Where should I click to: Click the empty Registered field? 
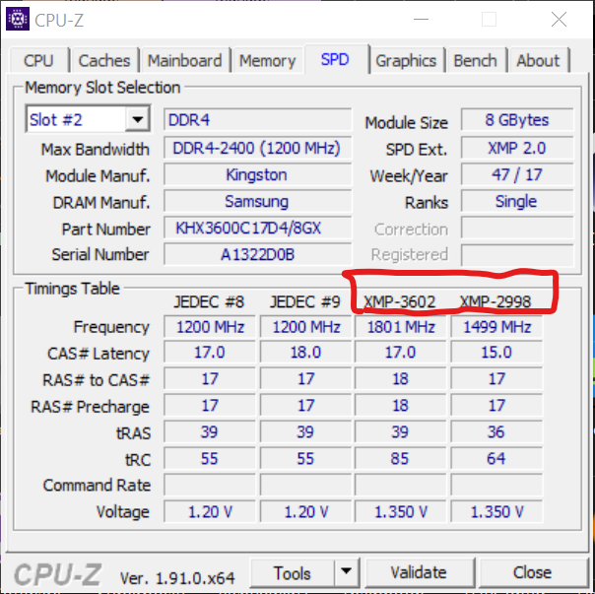click(x=517, y=255)
